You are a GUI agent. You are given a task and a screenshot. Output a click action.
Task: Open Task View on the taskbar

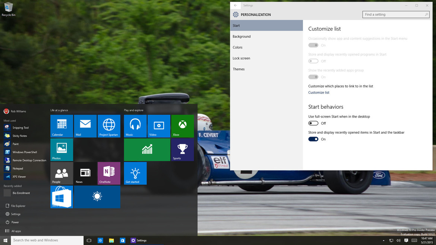(89, 240)
